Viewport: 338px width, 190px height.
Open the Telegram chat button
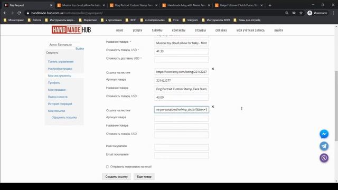pos(324,146)
